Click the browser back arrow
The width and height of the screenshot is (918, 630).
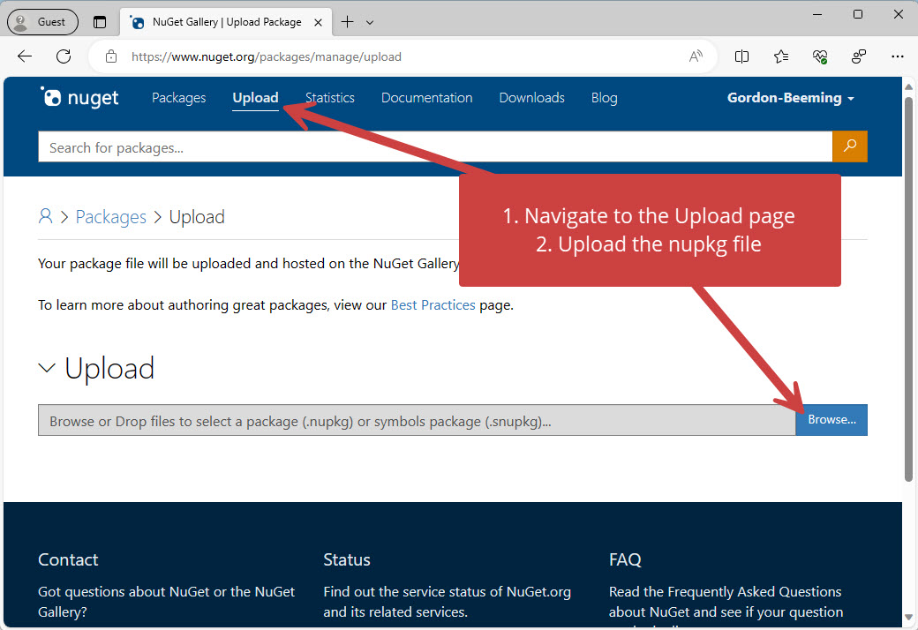tap(25, 56)
